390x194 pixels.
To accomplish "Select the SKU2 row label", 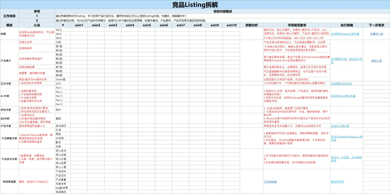I will point(63,34).
